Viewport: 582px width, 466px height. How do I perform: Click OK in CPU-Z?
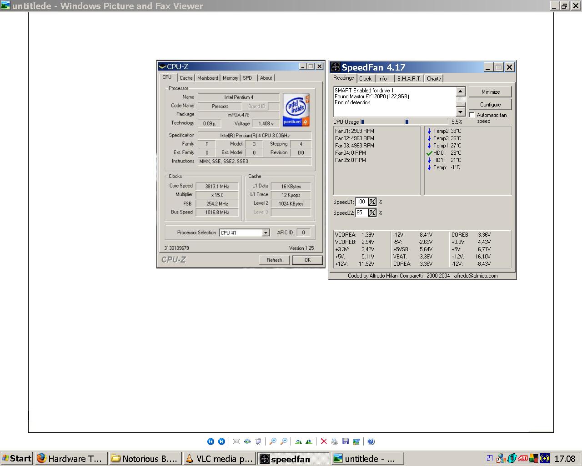pos(307,260)
